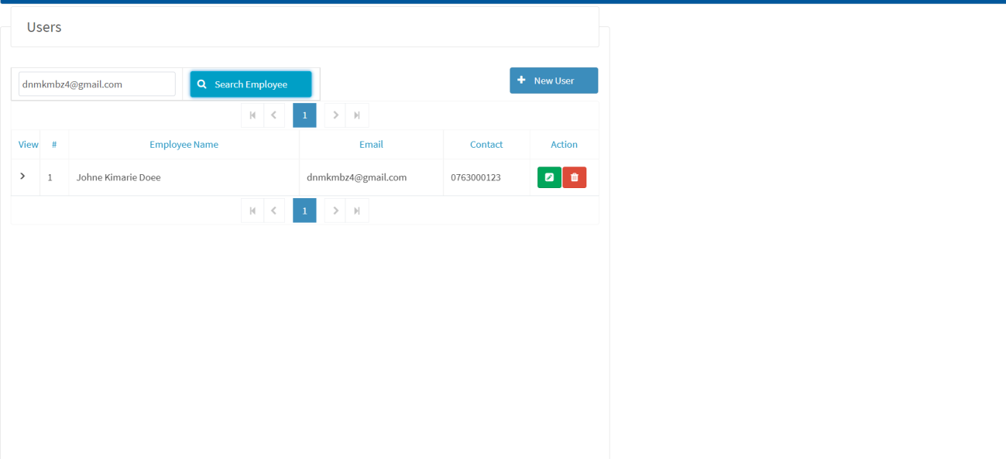Click the first-page pagination icon above the table

point(252,115)
